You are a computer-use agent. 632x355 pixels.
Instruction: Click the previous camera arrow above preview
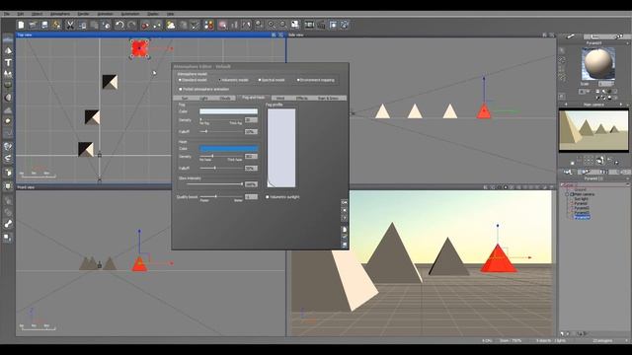click(x=566, y=105)
